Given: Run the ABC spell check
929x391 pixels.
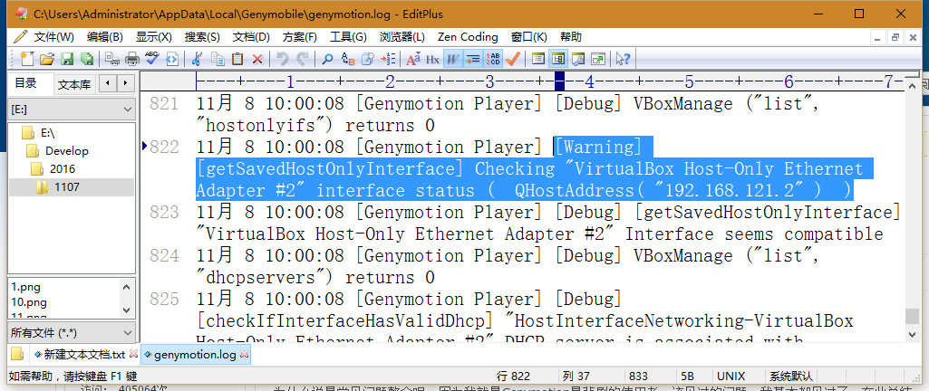Looking at the screenshot, I should click(152, 59).
